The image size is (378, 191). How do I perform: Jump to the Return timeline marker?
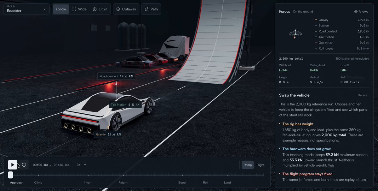[123, 182]
